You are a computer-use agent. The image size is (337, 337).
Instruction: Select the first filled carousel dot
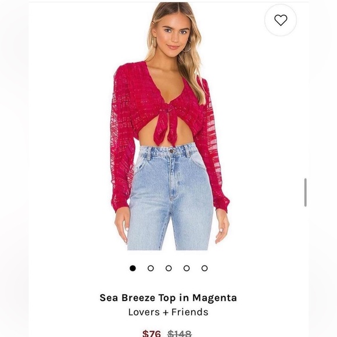click(133, 268)
